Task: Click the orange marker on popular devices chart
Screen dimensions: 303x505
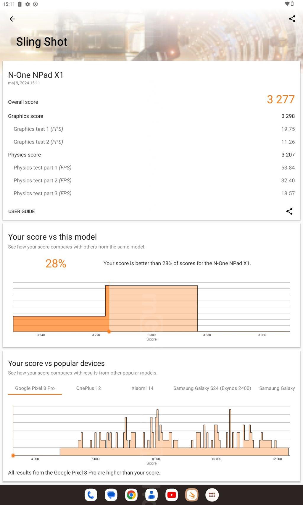Action: (13, 456)
